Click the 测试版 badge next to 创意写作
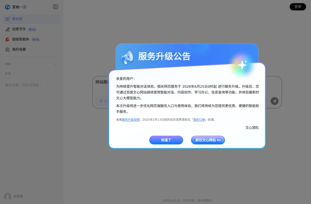The image size is (311, 204). [32, 30]
